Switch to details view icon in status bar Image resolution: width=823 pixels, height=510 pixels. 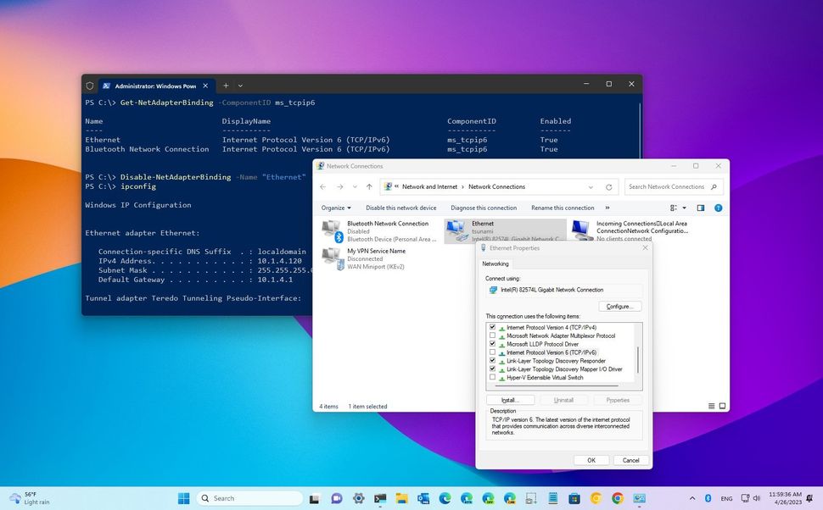711,406
